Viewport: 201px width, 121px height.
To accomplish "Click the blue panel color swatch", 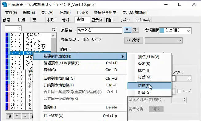I will [162, 31].
